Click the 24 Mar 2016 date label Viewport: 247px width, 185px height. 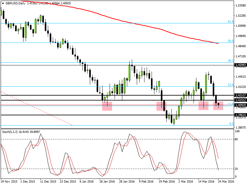tap(226, 182)
